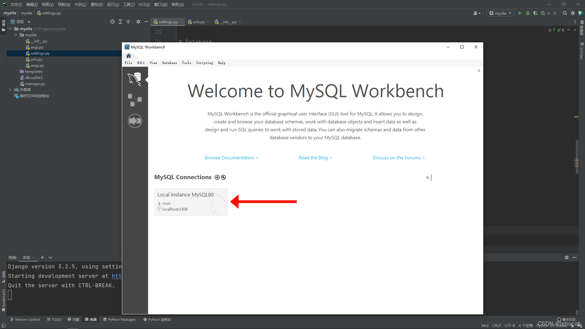The image size is (585, 329).
Task: Click CRLF line separator in status bar
Action: (x=497, y=326)
